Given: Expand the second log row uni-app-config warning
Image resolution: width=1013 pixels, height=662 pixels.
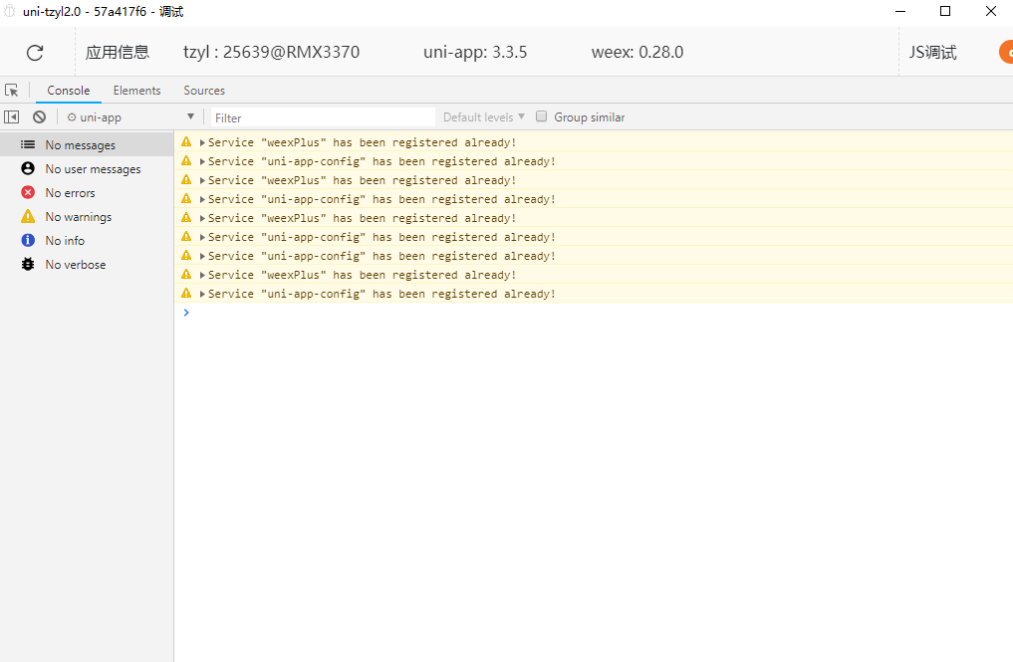Looking at the screenshot, I should click(x=202, y=161).
